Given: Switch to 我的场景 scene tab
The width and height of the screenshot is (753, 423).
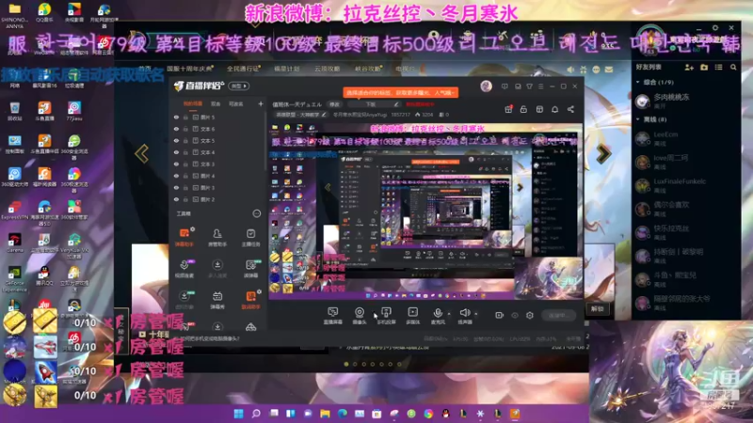Looking at the screenshot, I should [193, 103].
